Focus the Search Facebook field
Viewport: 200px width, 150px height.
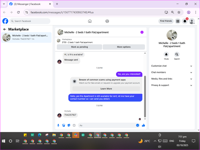coord(30,21)
